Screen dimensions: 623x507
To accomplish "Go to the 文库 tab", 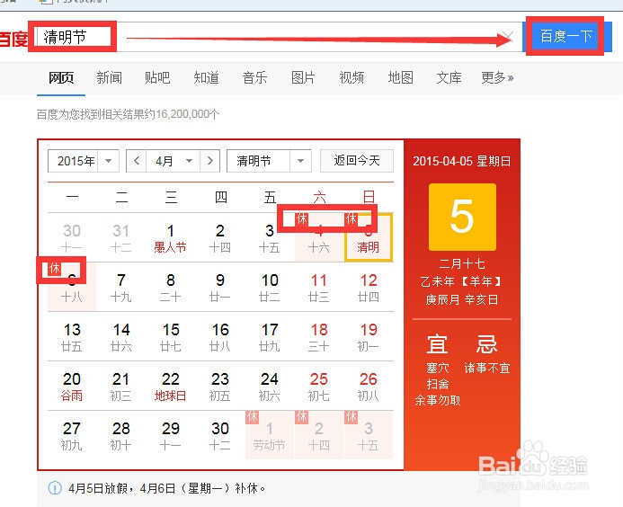I will [x=449, y=77].
